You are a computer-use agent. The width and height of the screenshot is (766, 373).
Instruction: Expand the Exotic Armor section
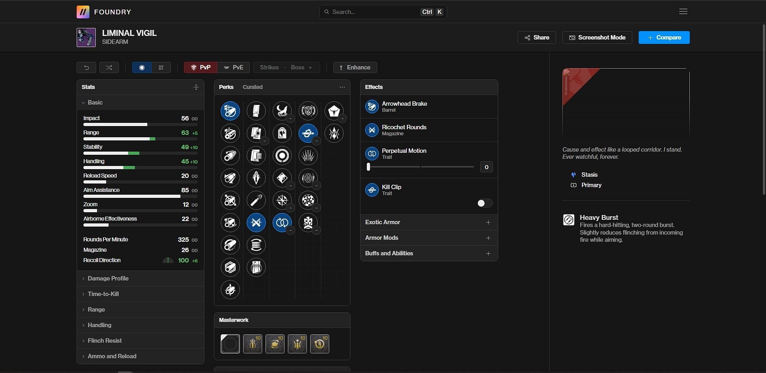pyautogui.click(x=429, y=222)
